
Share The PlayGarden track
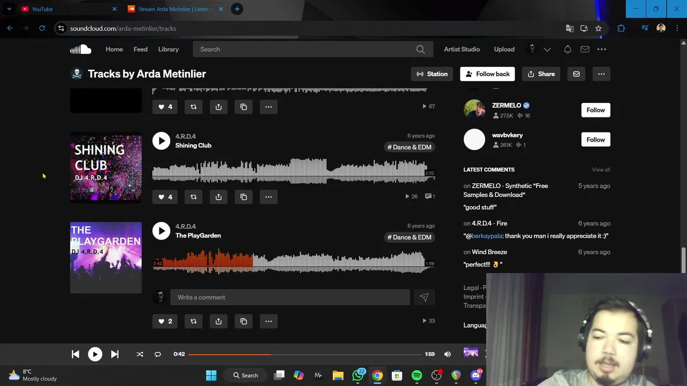(x=218, y=321)
